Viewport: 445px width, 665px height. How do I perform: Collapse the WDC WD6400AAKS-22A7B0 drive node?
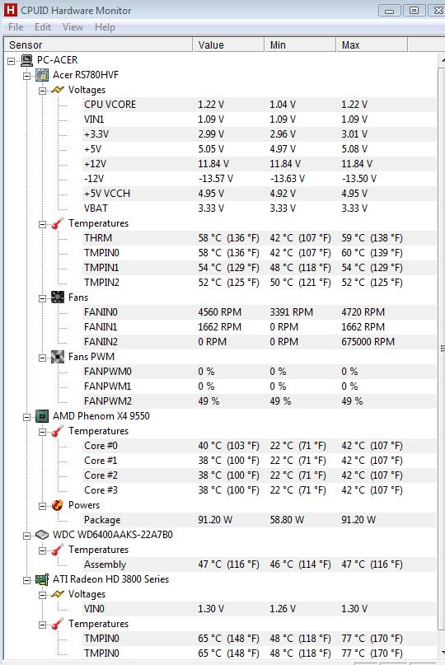coord(27,536)
